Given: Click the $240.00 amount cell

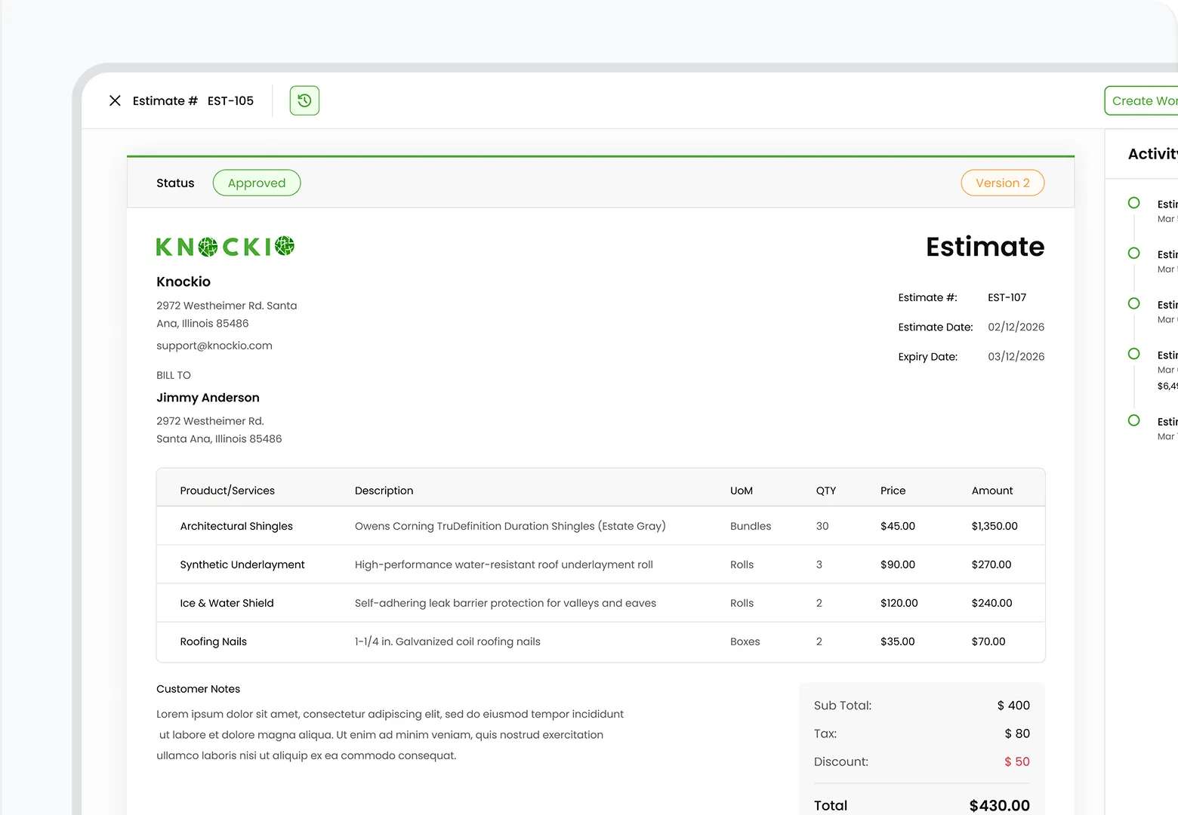Looking at the screenshot, I should tap(991, 603).
